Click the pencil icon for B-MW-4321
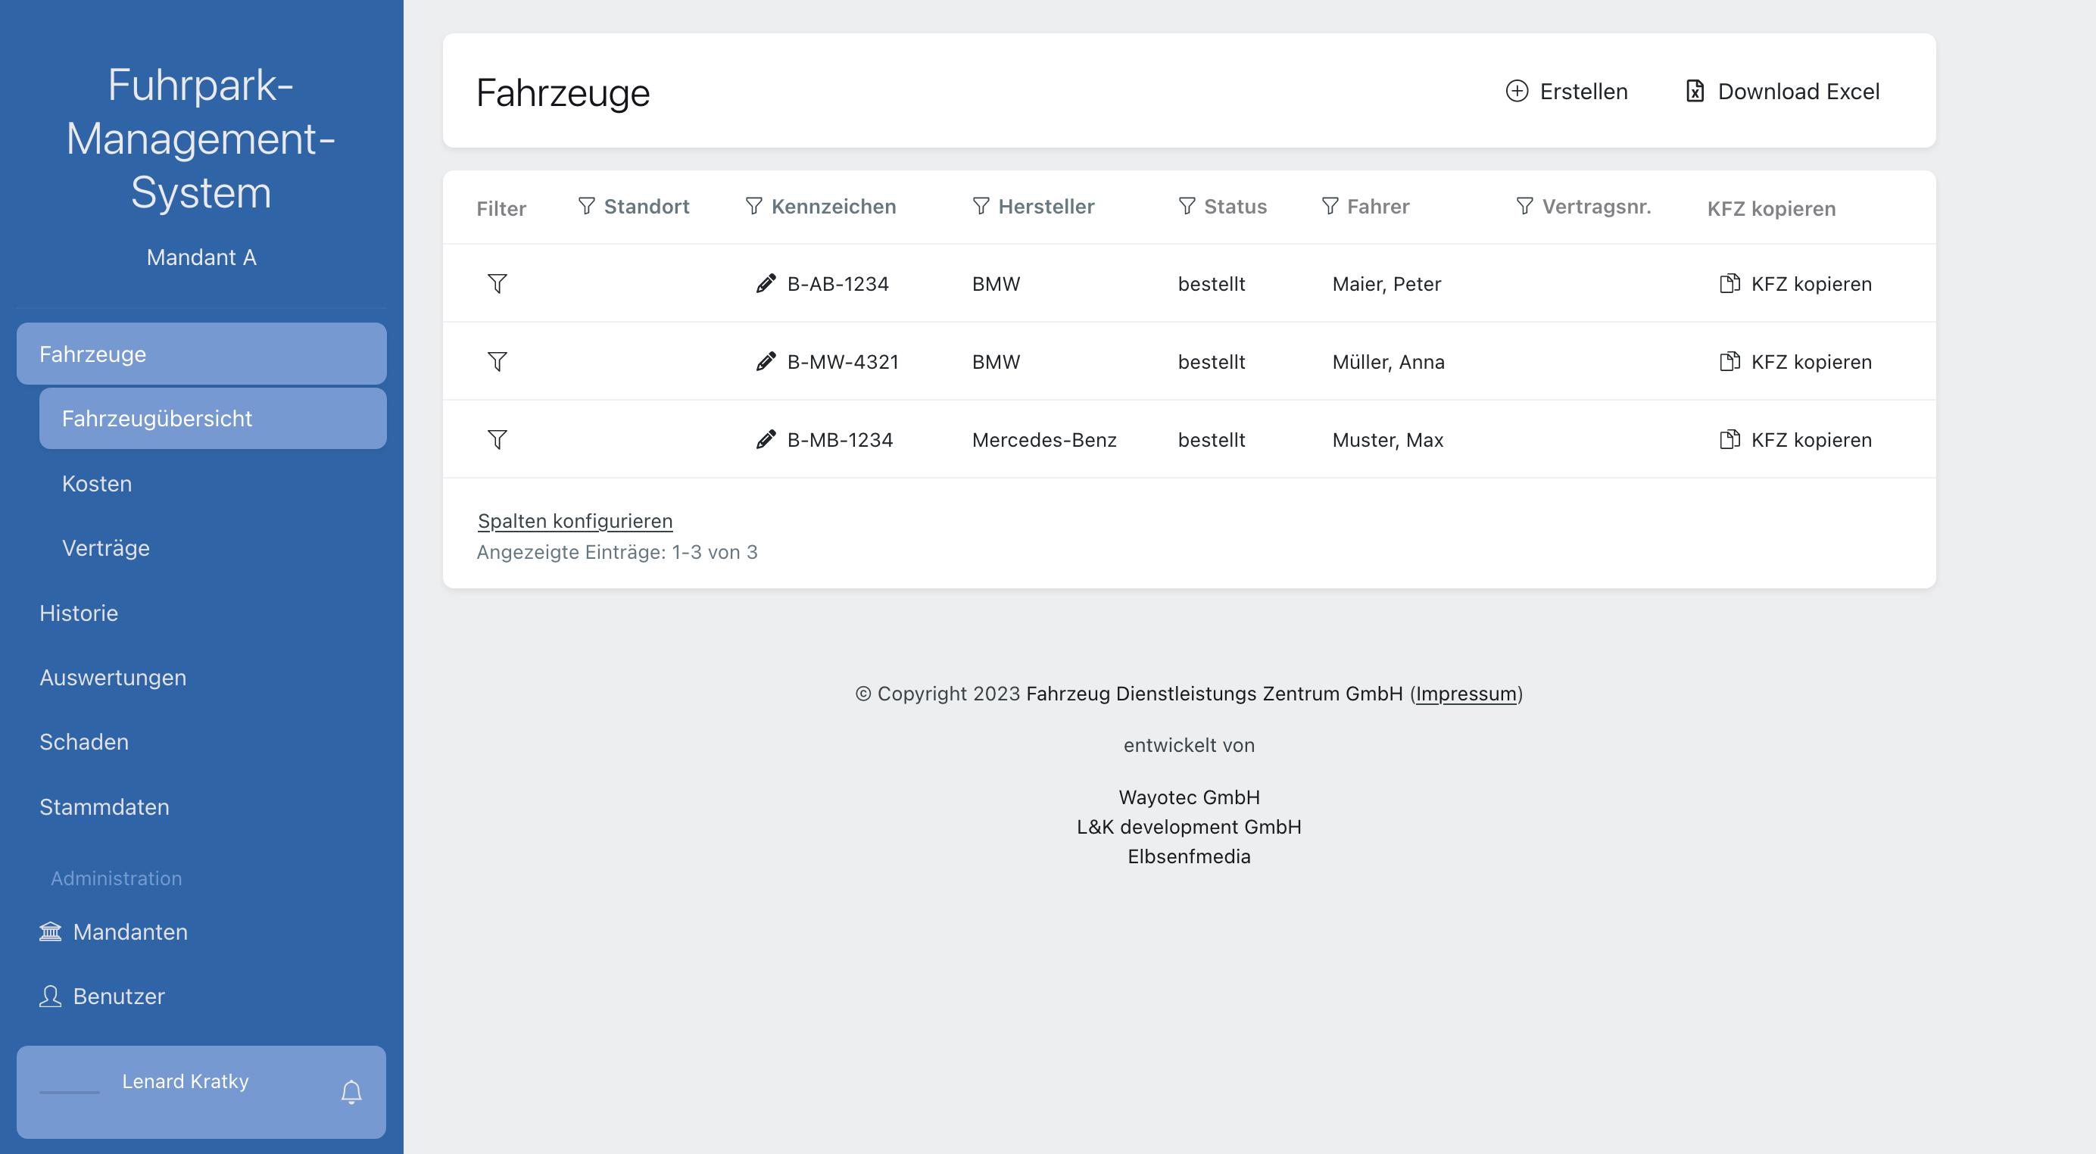The width and height of the screenshot is (2096, 1154). [x=765, y=361]
